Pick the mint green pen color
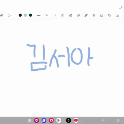124x124 pixels. [25, 15]
